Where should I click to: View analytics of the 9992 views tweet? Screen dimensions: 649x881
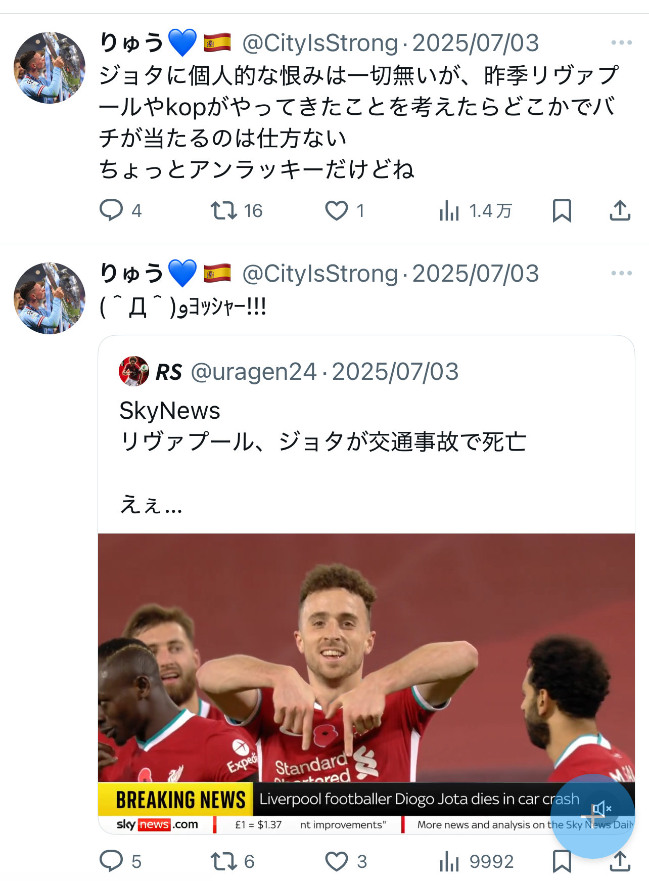point(449,861)
